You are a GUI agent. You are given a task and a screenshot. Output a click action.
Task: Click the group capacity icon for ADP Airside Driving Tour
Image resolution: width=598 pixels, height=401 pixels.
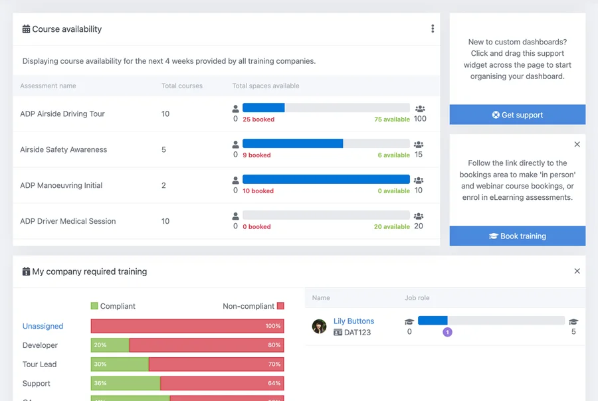tap(419, 109)
